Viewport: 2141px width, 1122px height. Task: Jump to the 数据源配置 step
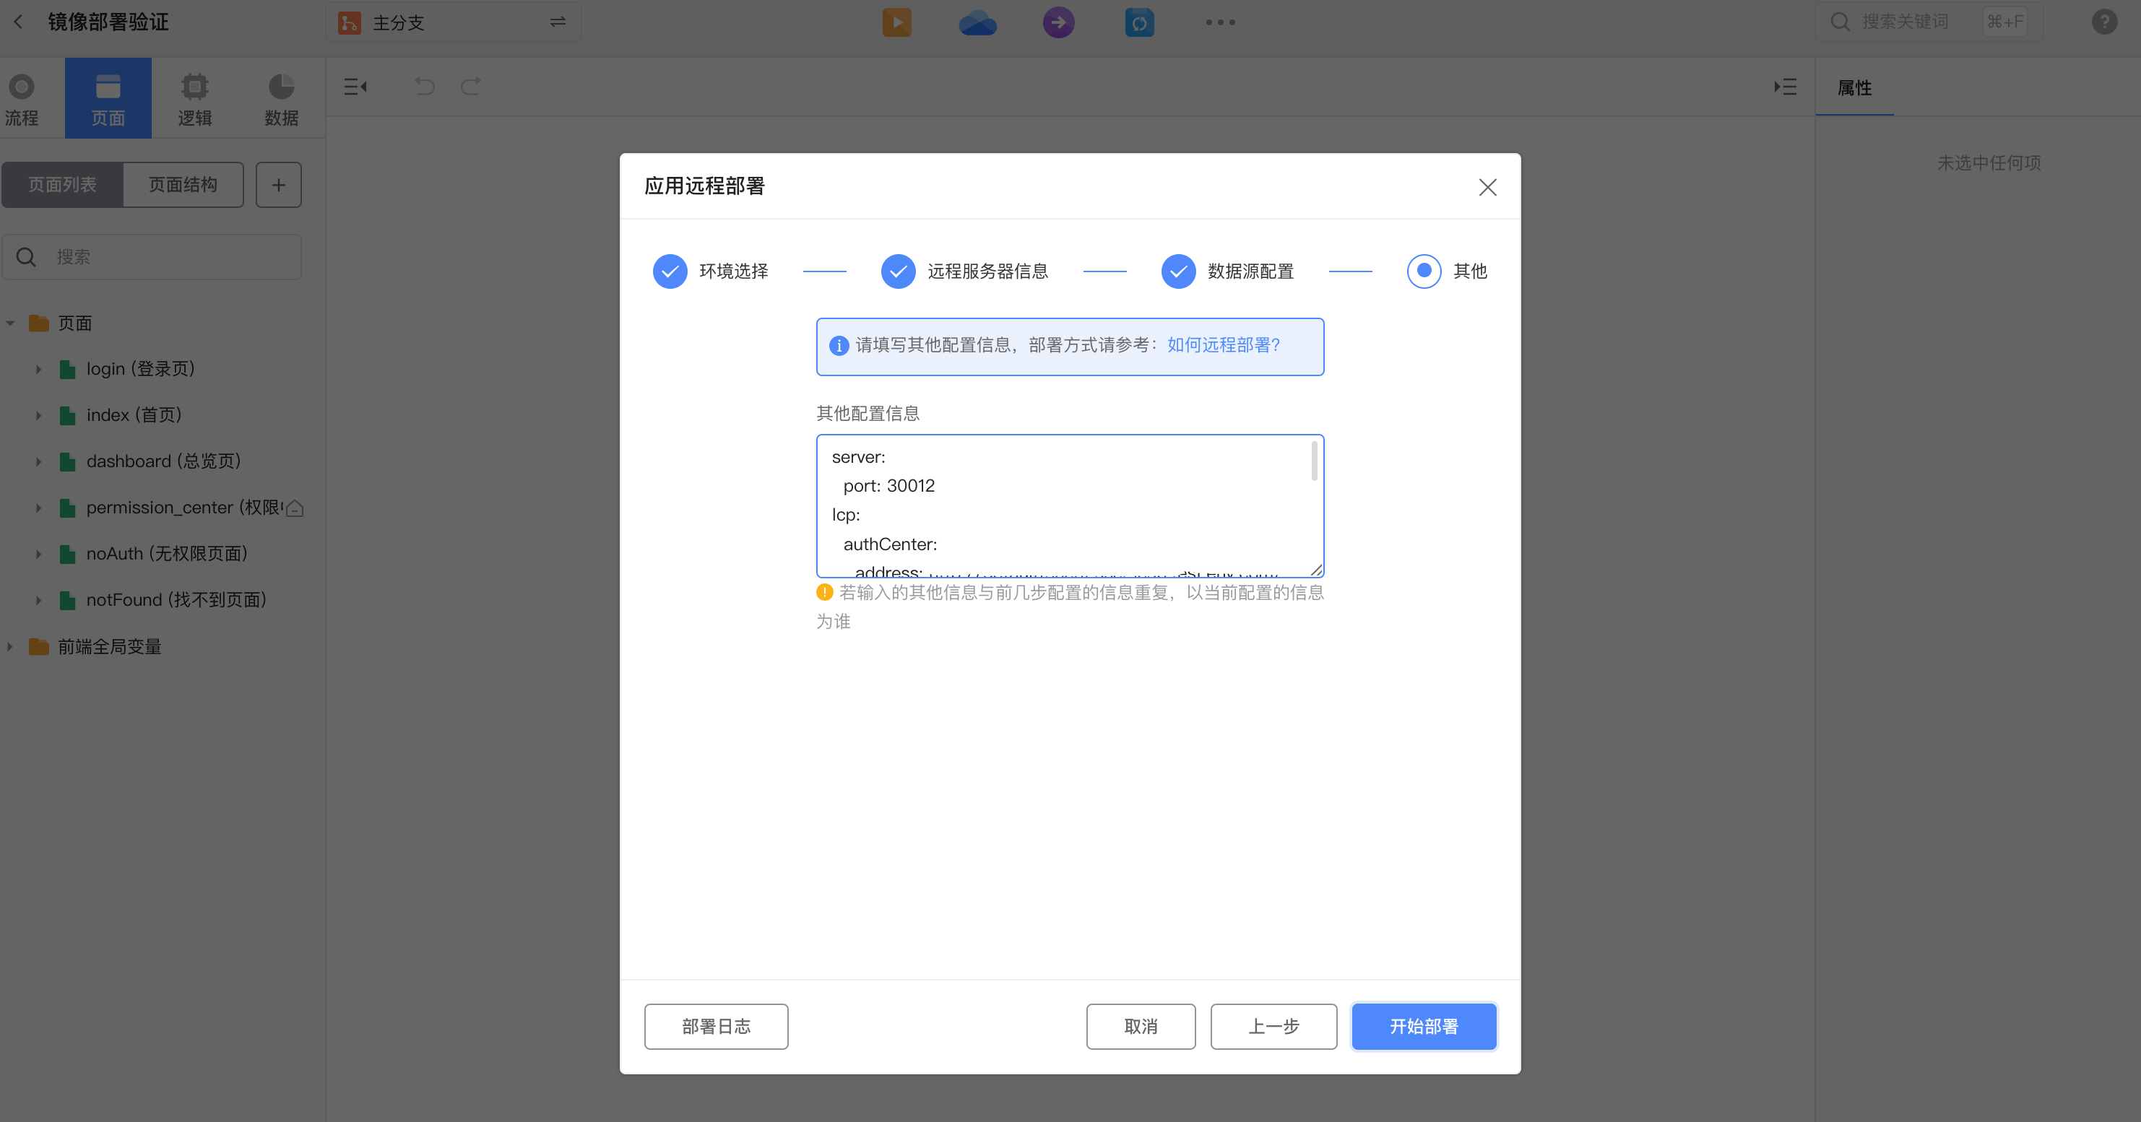pos(1227,271)
